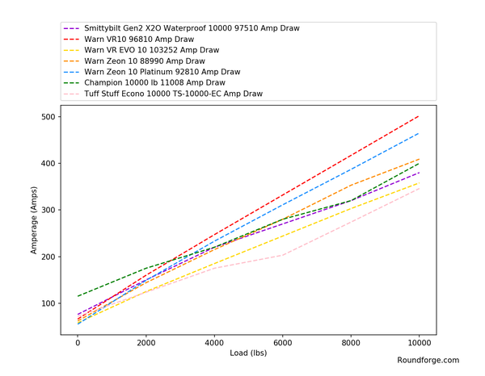Image resolution: width=485 pixels, height=376 pixels.
Task: Select the Smittybilt Gen2 X2O legend label
Action: tap(192, 28)
